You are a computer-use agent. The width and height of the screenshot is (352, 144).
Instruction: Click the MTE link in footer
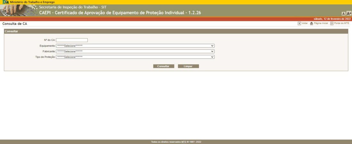(x=184, y=142)
